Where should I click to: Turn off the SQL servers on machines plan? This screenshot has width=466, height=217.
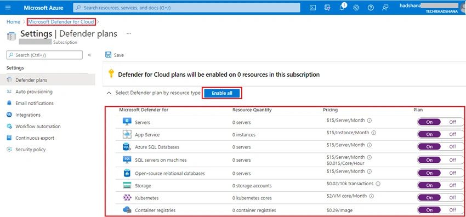452,159
